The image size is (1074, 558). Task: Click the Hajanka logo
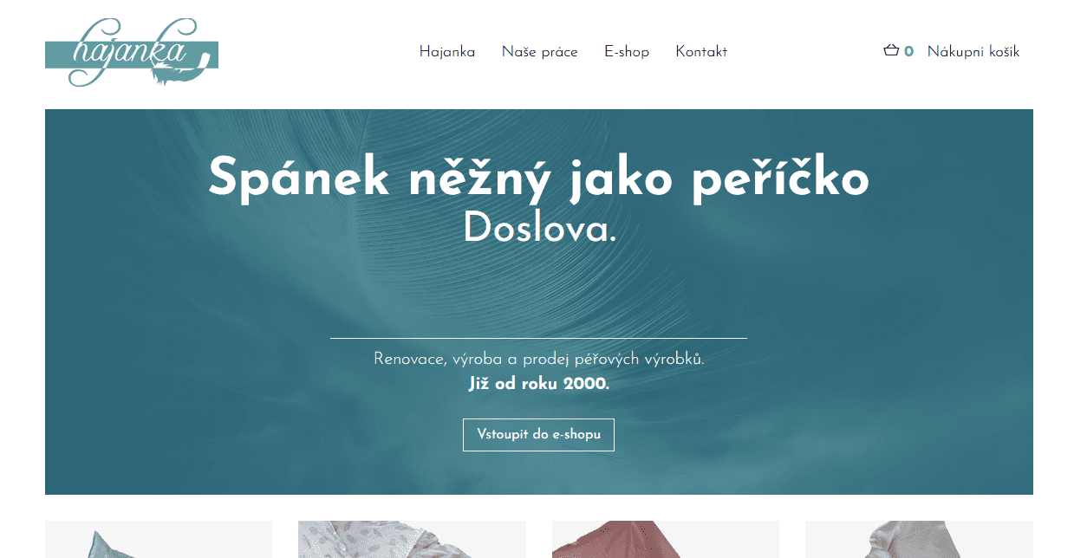point(132,53)
